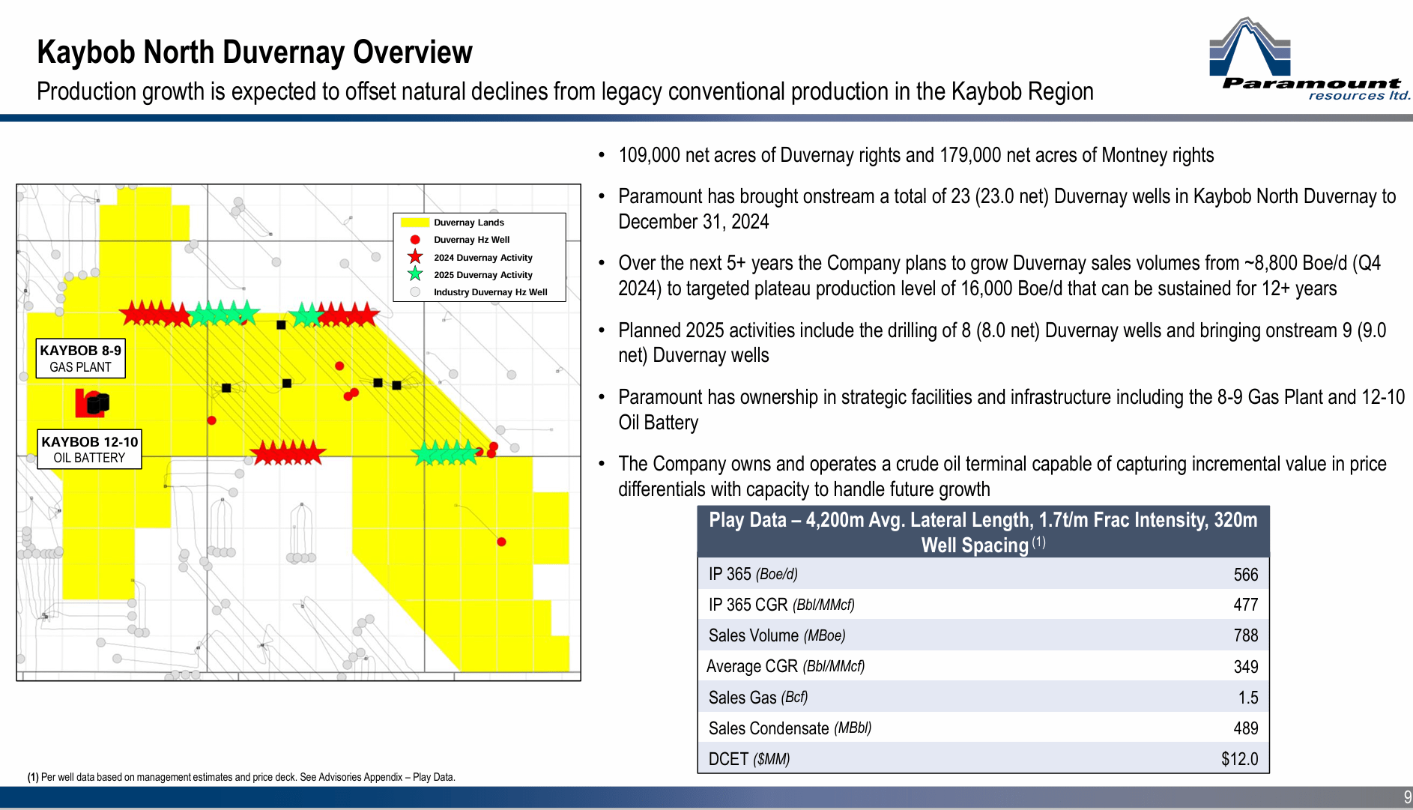Image resolution: width=1413 pixels, height=810 pixels.
Task: Select the red Duvernay Hz Well legend dot
Action: [414, 240]
